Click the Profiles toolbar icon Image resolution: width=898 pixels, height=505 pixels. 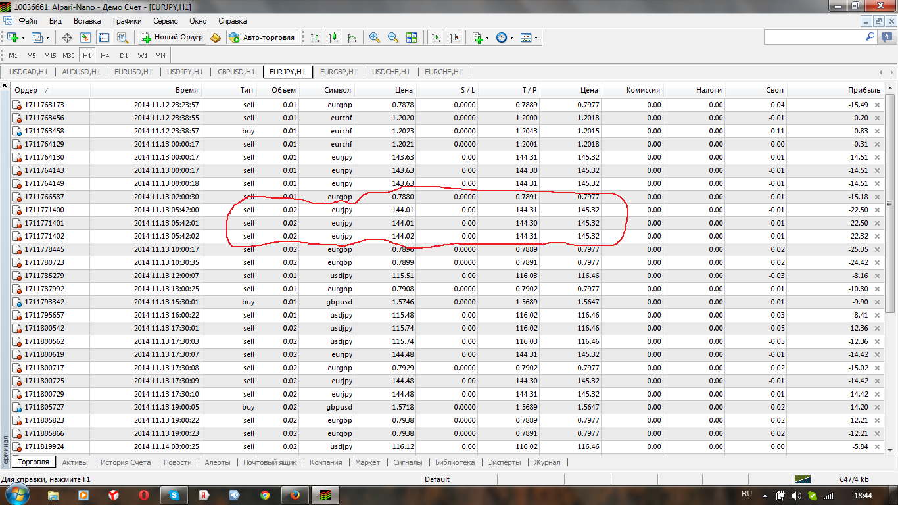tap(37, 37)
